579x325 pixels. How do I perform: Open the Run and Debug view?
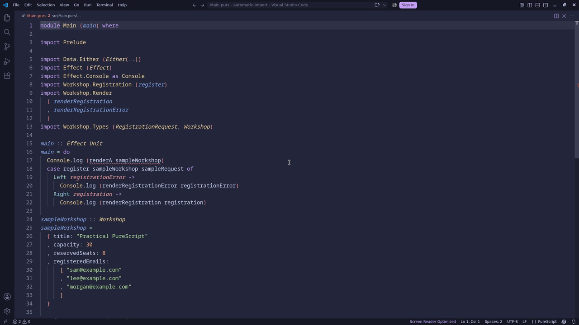(7, 61)
